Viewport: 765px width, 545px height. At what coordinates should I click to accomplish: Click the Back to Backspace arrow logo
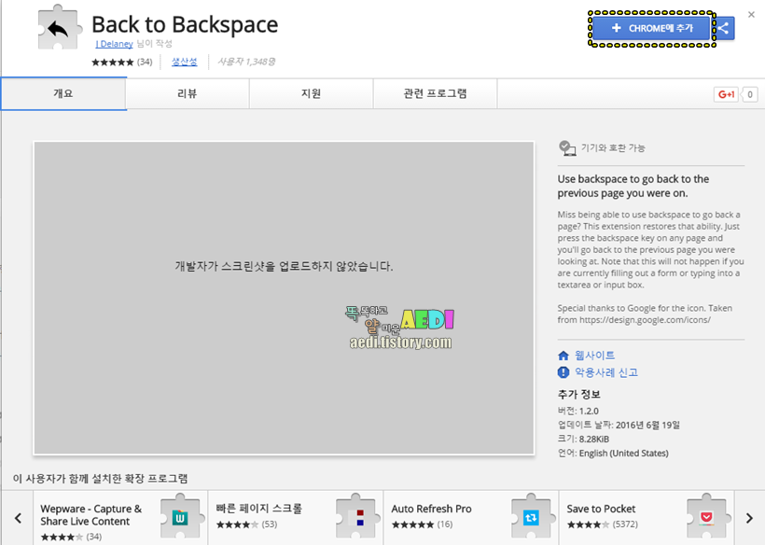[x=58, y=27]
